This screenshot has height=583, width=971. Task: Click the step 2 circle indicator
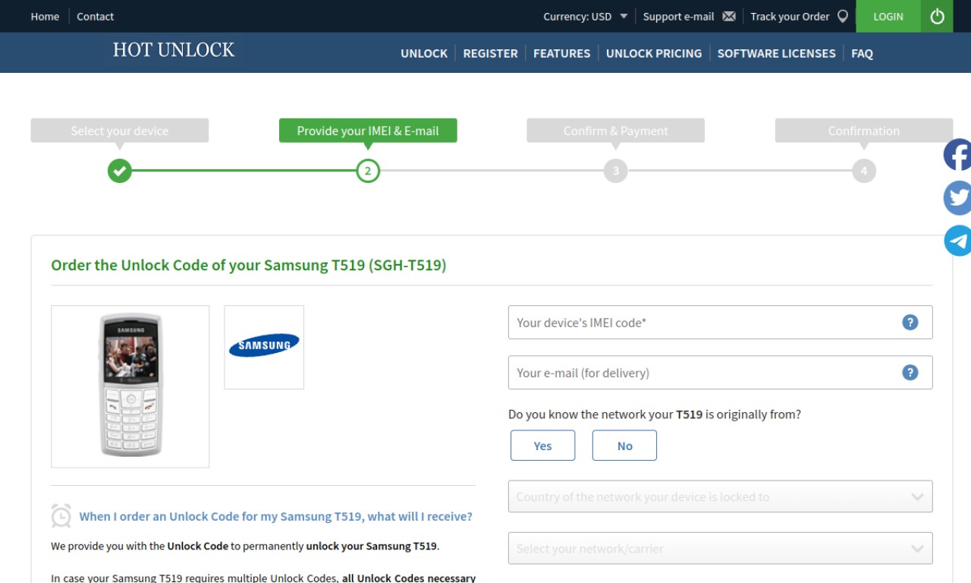[368, 171]
